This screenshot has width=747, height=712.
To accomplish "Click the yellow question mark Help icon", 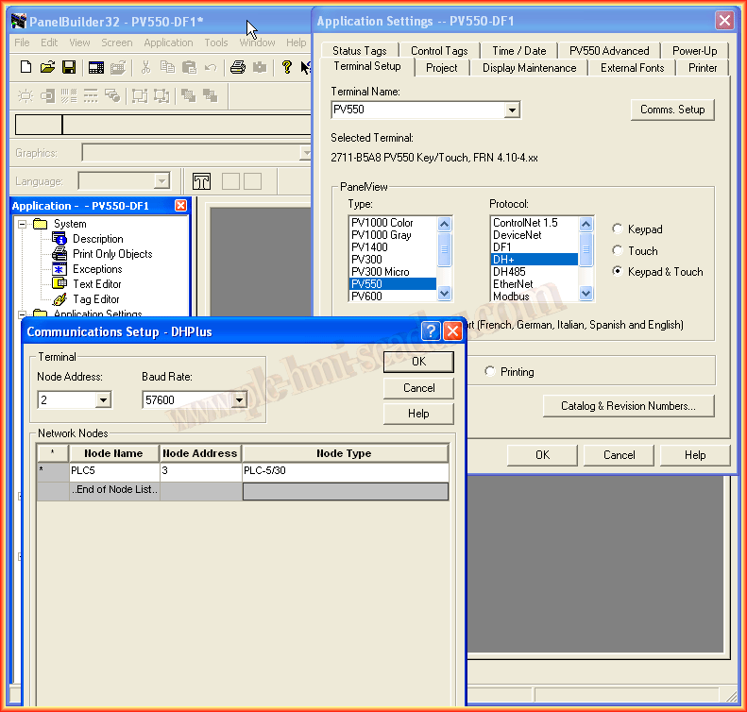I will tap(286, 67).
